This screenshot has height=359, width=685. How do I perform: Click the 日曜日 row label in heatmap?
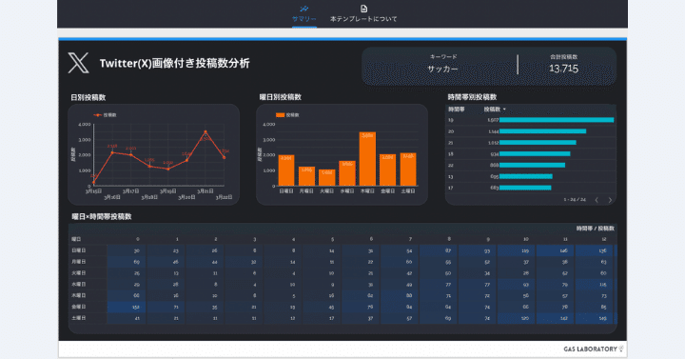pyautogui.click(x=79, y=250)
